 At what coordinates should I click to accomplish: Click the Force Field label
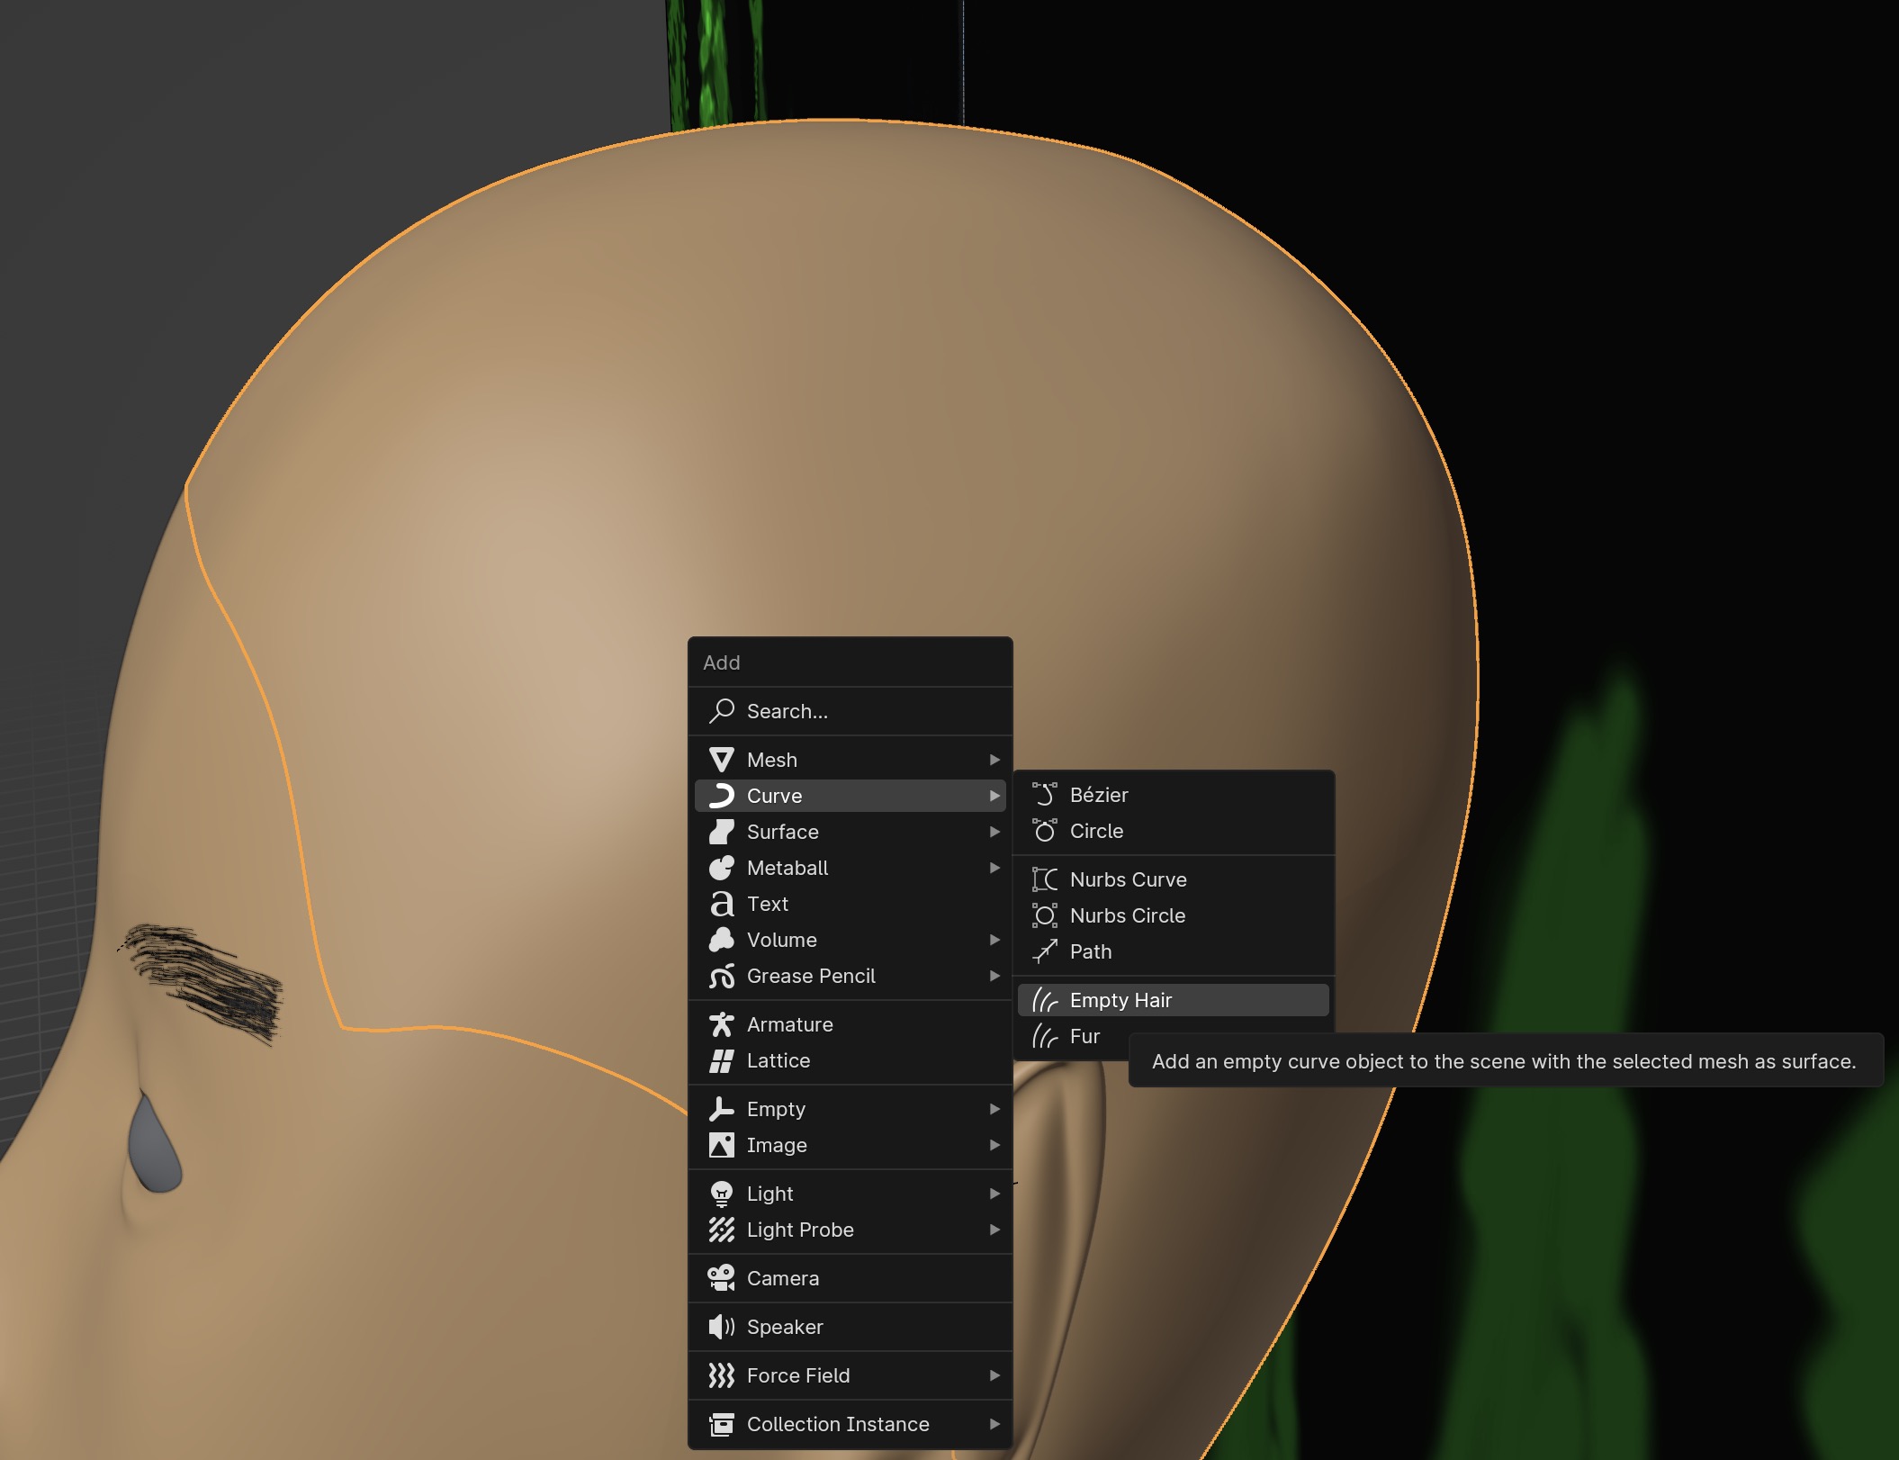pyautogui.click(x=798, y=1375)
